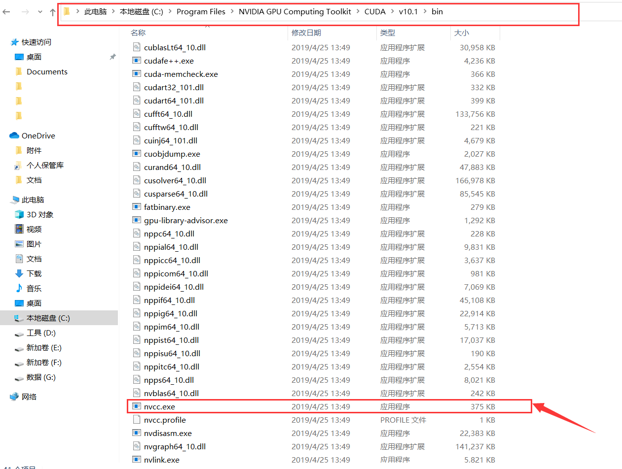This screenshot has height=469, width=622.
Task: Select nppicom64_10.dll file name
Action: click(x=176, y=273)
